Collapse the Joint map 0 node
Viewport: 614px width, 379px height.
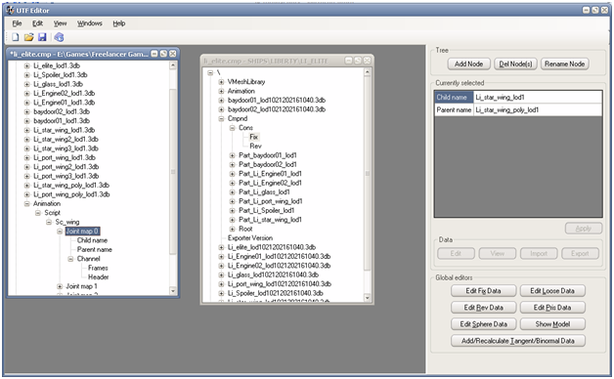[x=60, y=232]
